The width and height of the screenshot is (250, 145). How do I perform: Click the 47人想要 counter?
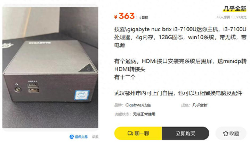(223, 17)
